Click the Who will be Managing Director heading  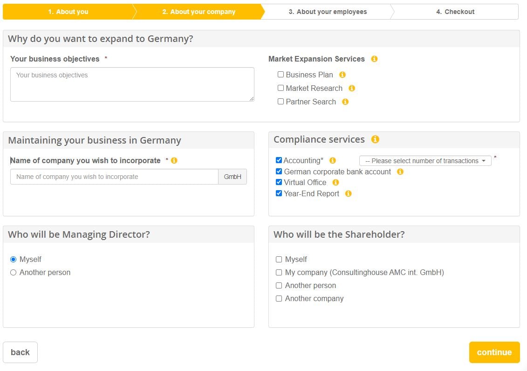coord(79,234)
